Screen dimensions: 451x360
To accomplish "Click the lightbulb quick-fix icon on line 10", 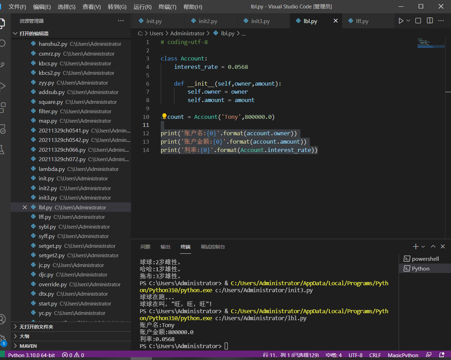I will tap(164, 116).
